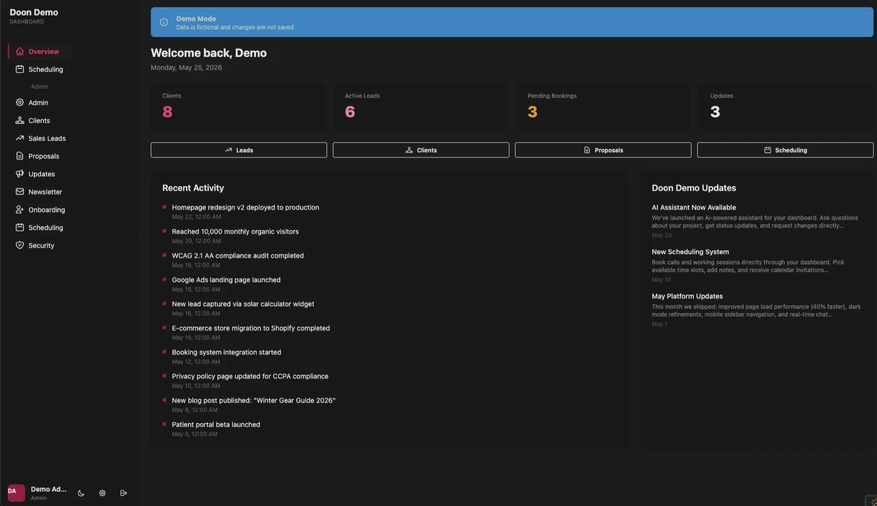Open the Active Leads stat card
The image size is (877, 506).
coord(420,107)
